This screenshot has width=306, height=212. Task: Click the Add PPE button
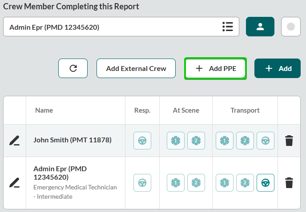216,68
